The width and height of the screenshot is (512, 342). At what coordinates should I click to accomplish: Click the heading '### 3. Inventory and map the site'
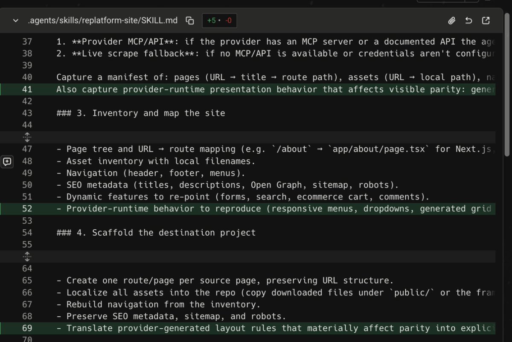tap(141, 113)
